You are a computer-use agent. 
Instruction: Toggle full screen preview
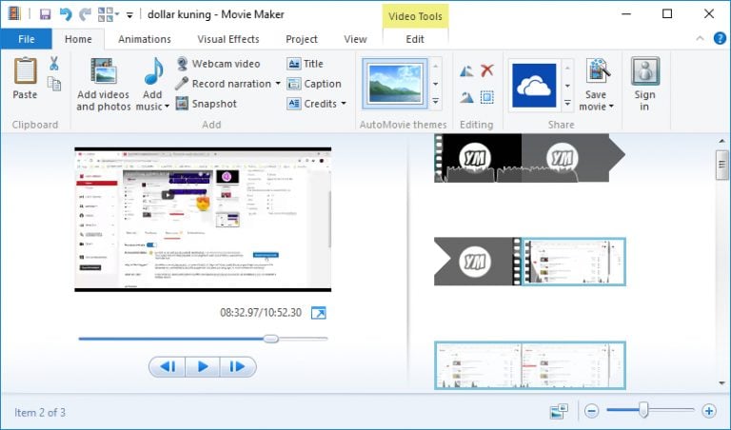tap(319, 313)
